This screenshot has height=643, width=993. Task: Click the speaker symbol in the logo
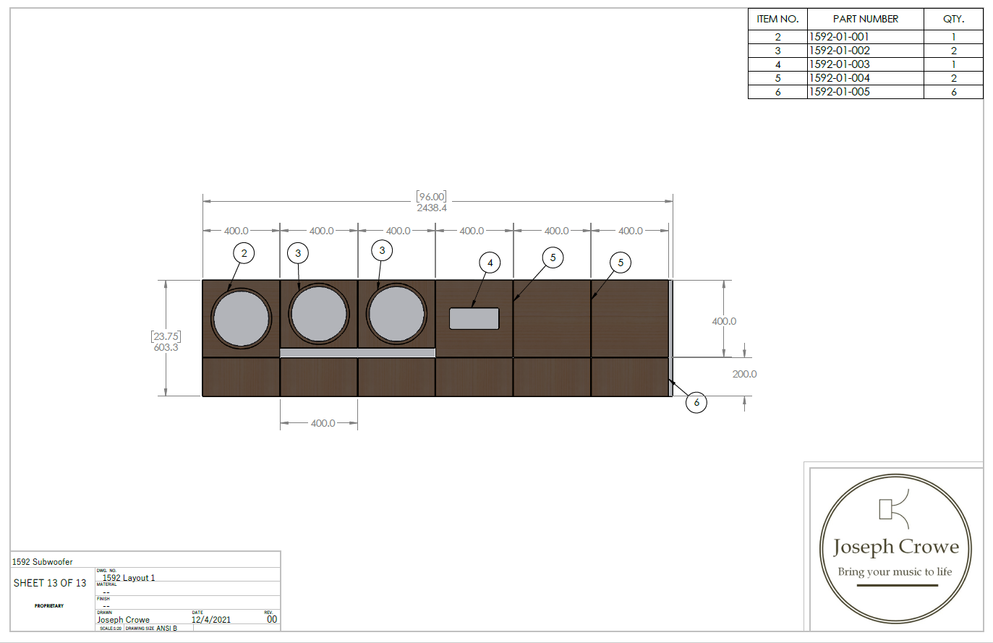[x=894, y=509]
